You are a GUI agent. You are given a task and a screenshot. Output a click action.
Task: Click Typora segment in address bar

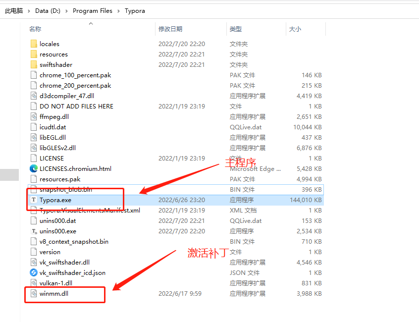click(135, 11)
